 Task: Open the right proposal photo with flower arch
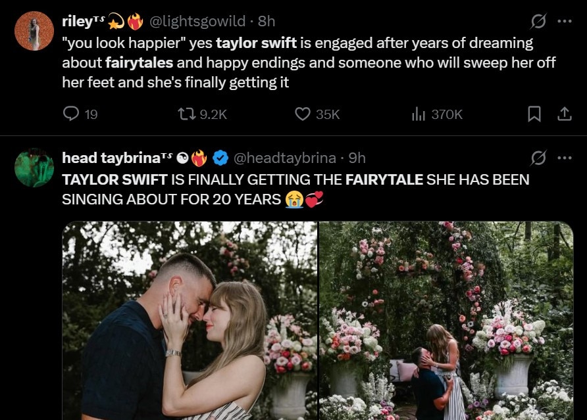pos(446,321)
